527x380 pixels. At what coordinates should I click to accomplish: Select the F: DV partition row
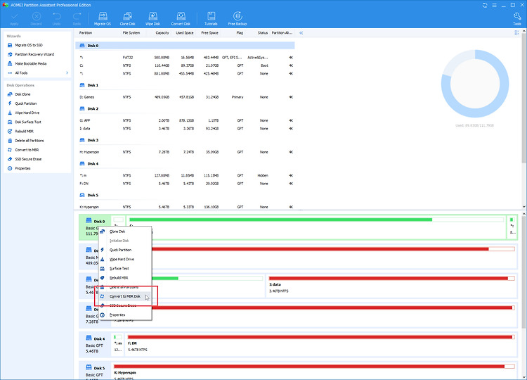point(186,184)
